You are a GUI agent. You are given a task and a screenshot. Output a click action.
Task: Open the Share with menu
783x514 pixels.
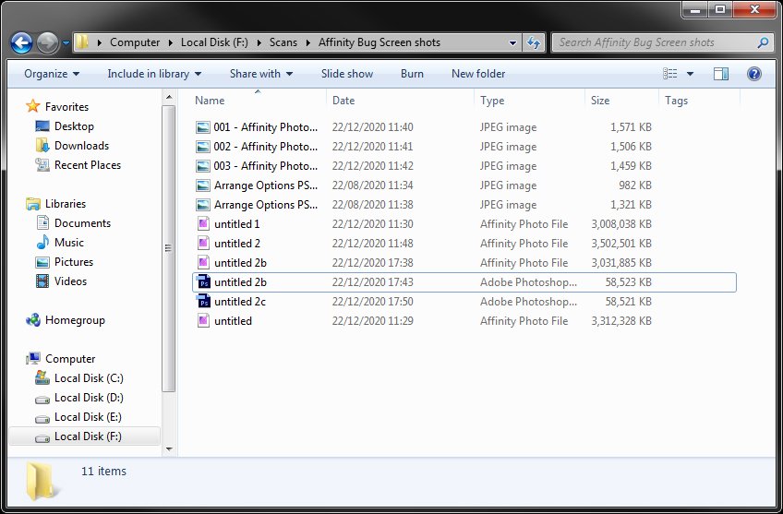click(x=261, y=74)
